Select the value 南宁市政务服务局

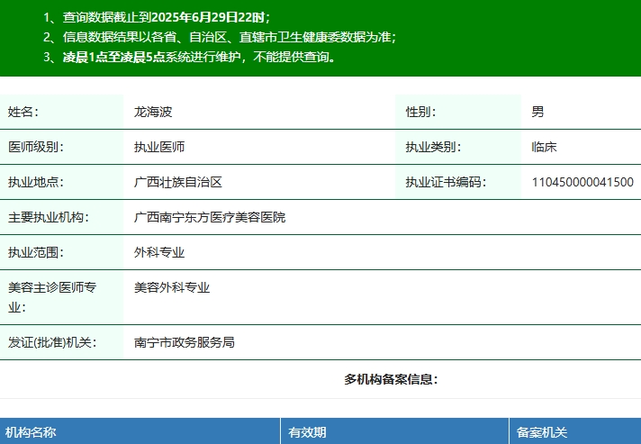point(185,342)
